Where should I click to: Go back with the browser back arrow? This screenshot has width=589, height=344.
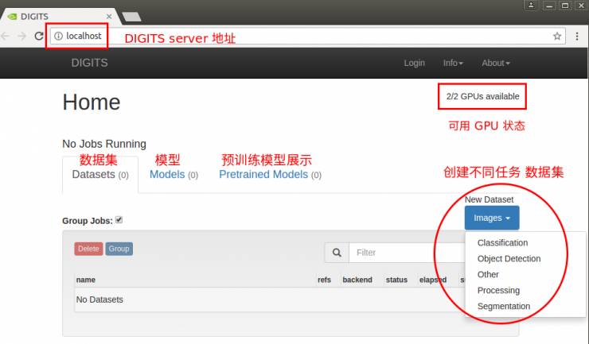pos(6,36)
